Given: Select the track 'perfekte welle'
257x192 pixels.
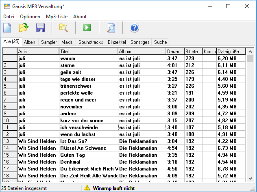Looking at the screenshot, I should point(73,93).
